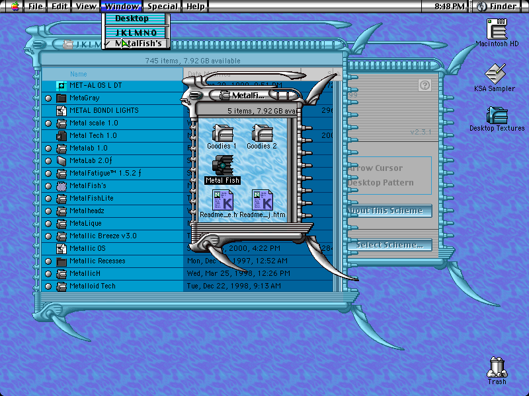Click the date Tue, Dec 22, 1998, 9:13 AM
529x396 pixels.
[234, 286]
